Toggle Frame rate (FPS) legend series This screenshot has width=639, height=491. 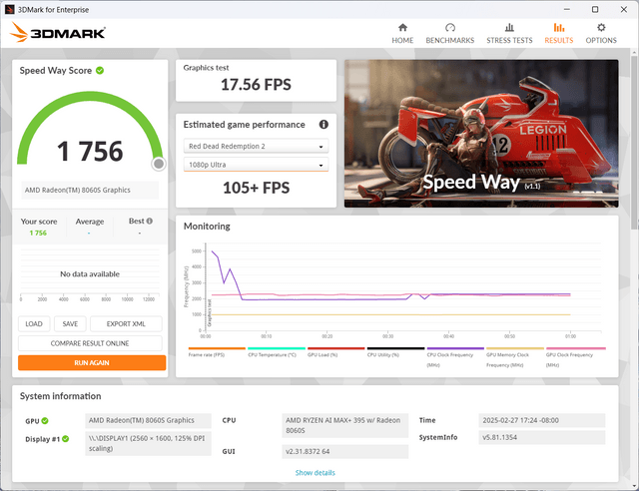click(x=217, y=352)
